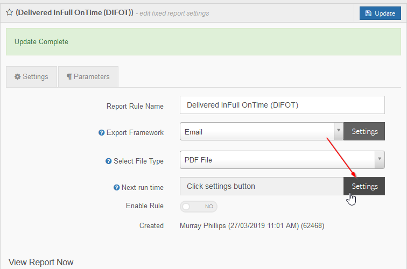Click the favorite star icon beside report title

[9, 12]
